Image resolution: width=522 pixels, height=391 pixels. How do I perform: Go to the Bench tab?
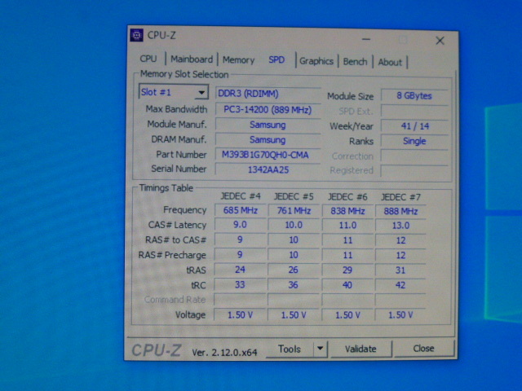point(355,62)
